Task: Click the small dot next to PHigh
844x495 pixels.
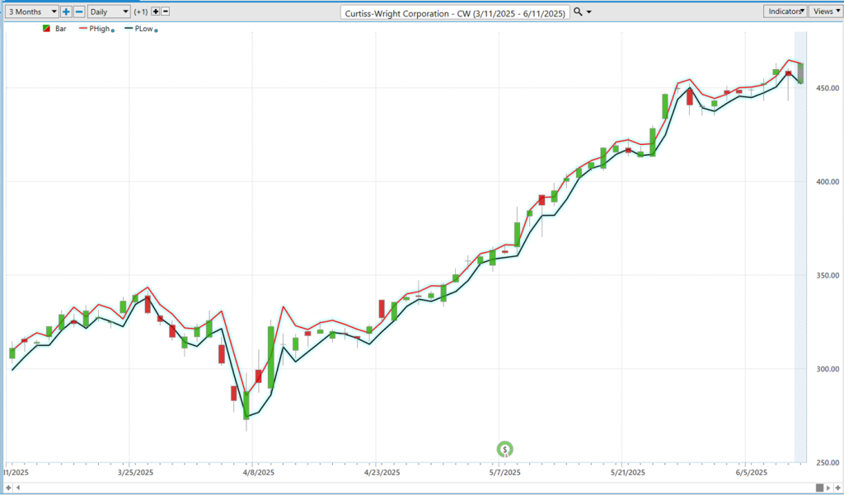Action: coord(112,30)
